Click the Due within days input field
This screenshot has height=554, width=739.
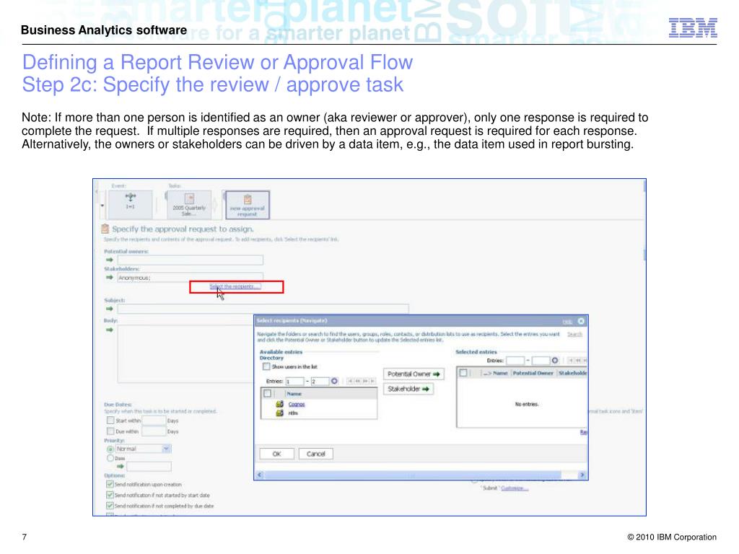coord(154,431)
